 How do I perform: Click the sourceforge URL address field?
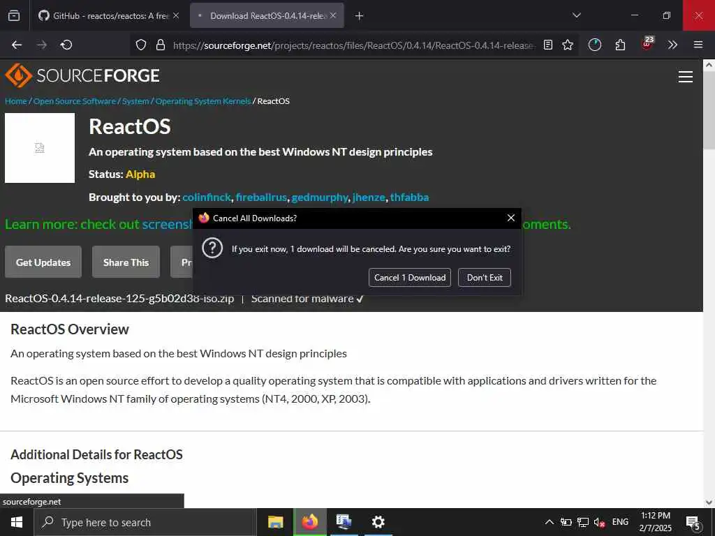[352, 45]
